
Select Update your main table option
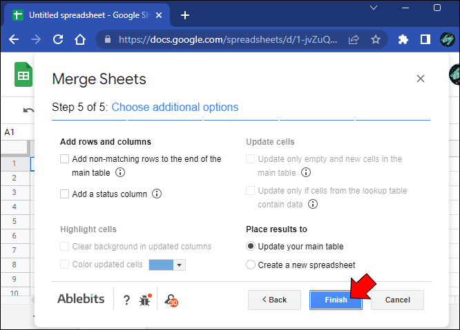251,247
